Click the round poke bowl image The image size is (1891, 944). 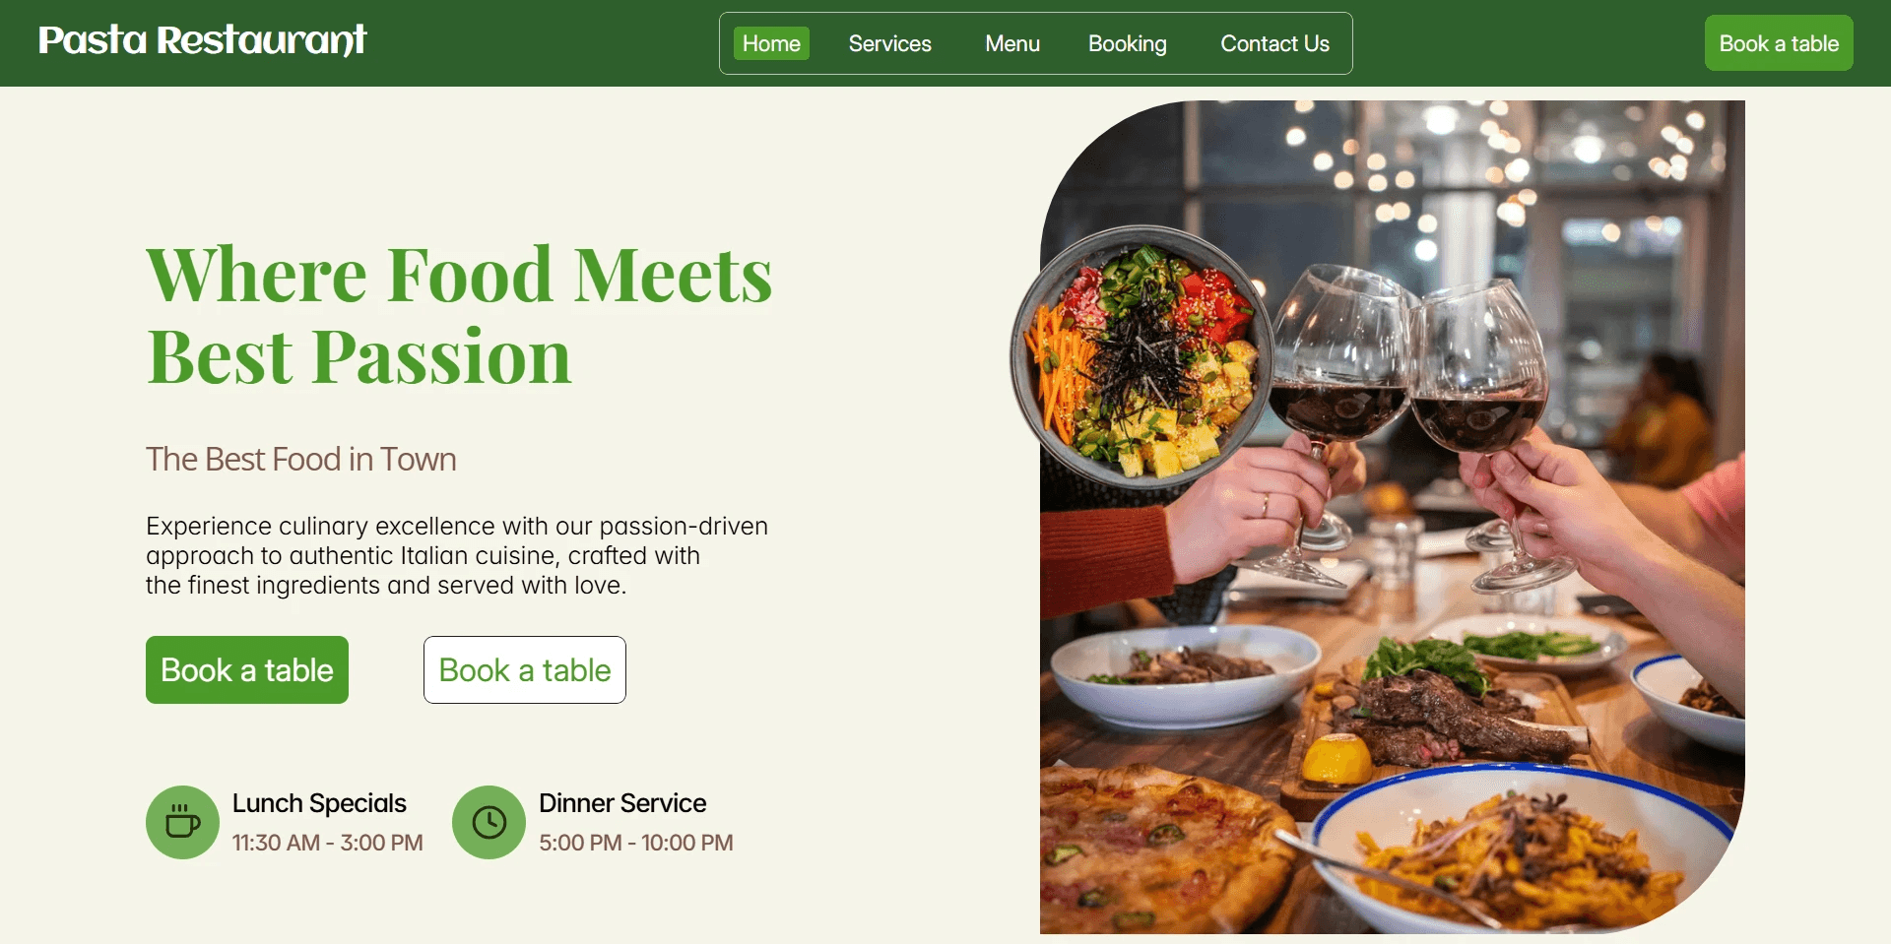pyautogui.click(x=1142, y=357)
